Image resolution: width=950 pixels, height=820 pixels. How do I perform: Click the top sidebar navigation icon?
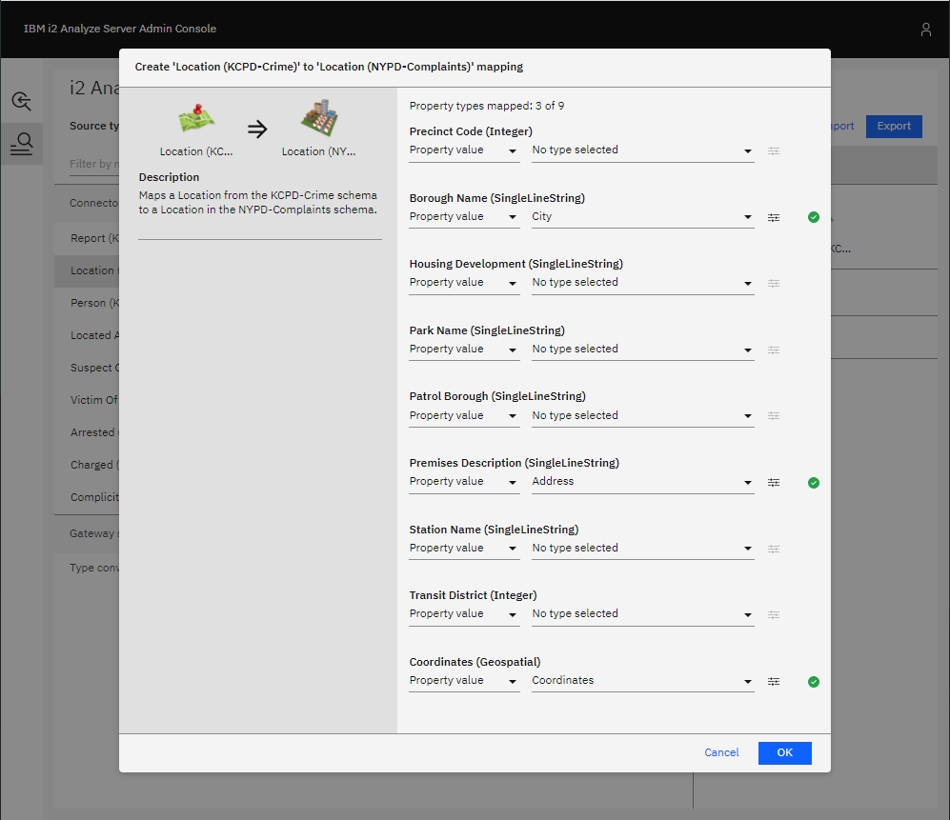pos(21,101)
